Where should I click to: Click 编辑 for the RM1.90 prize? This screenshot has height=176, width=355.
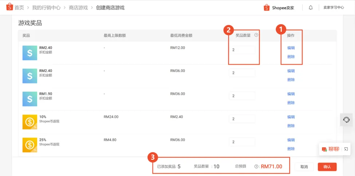pyautogui.click(x=291, y=94)
